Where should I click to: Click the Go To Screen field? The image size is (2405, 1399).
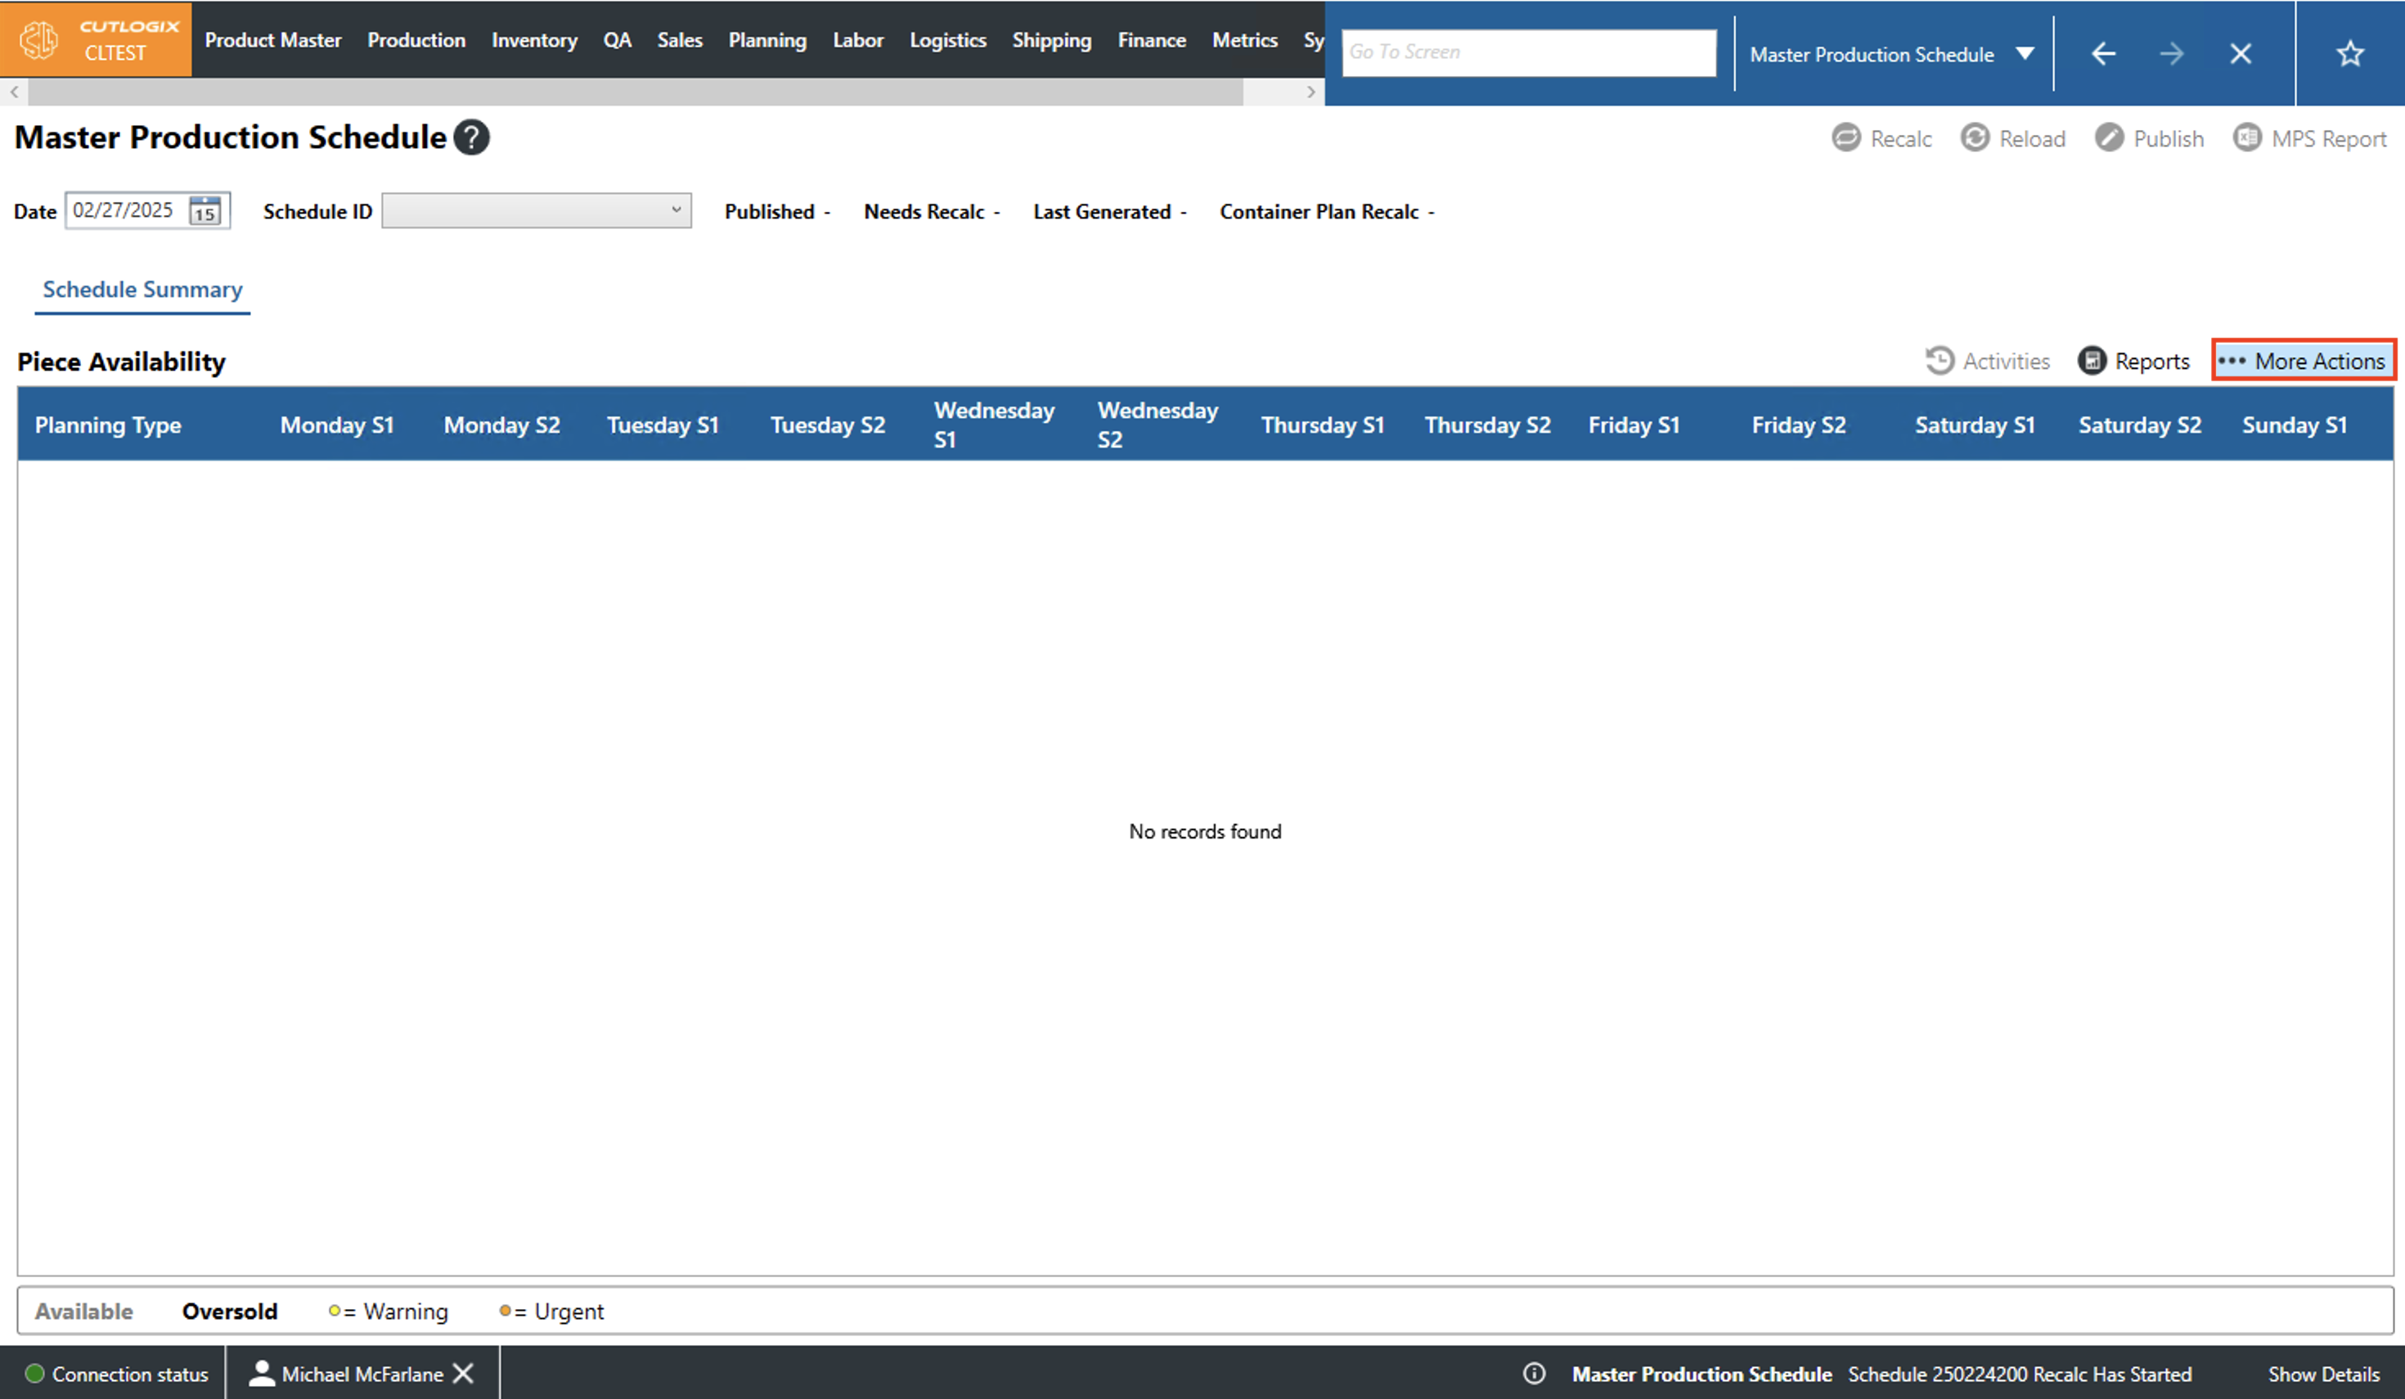[1527, 52]
